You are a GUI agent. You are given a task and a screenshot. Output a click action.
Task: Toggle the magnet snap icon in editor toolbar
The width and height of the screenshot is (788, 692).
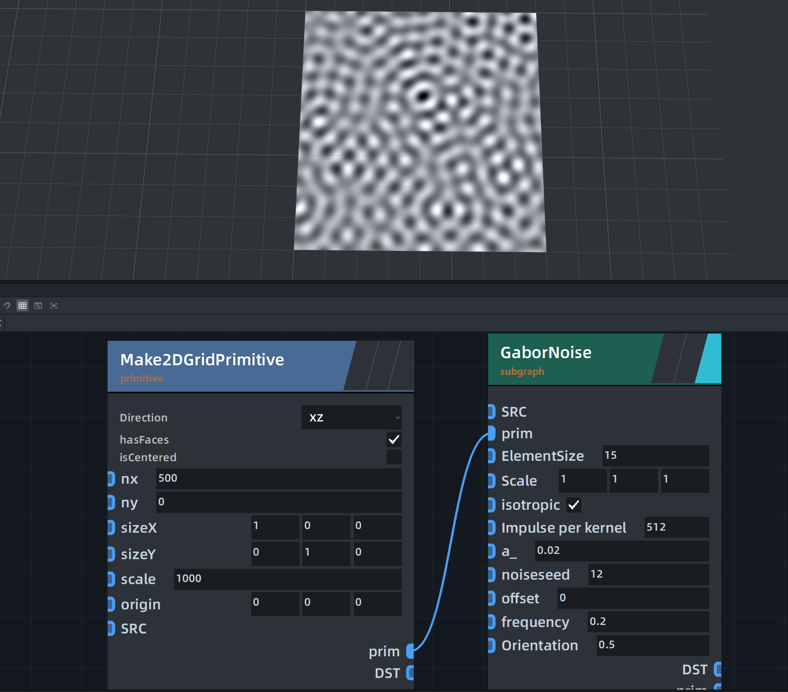click(x=7, y=306)
